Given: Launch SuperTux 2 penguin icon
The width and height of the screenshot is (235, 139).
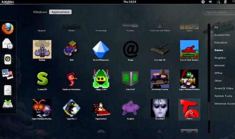Looking at the screenshot, I should [x=71, y=108].
